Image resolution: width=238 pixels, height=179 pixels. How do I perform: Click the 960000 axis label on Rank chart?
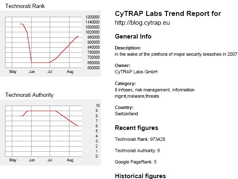click(94, 37)
